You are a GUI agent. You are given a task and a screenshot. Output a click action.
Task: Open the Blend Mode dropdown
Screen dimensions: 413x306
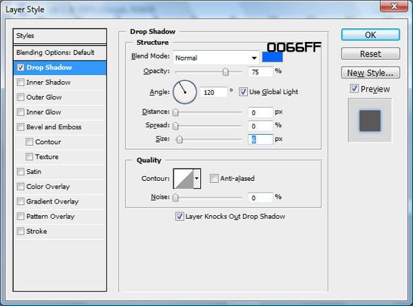[x=215, y=57]
